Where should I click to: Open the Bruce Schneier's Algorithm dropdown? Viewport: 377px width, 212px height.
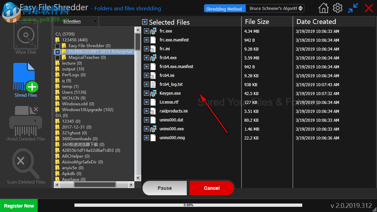(x=275, y=8)
